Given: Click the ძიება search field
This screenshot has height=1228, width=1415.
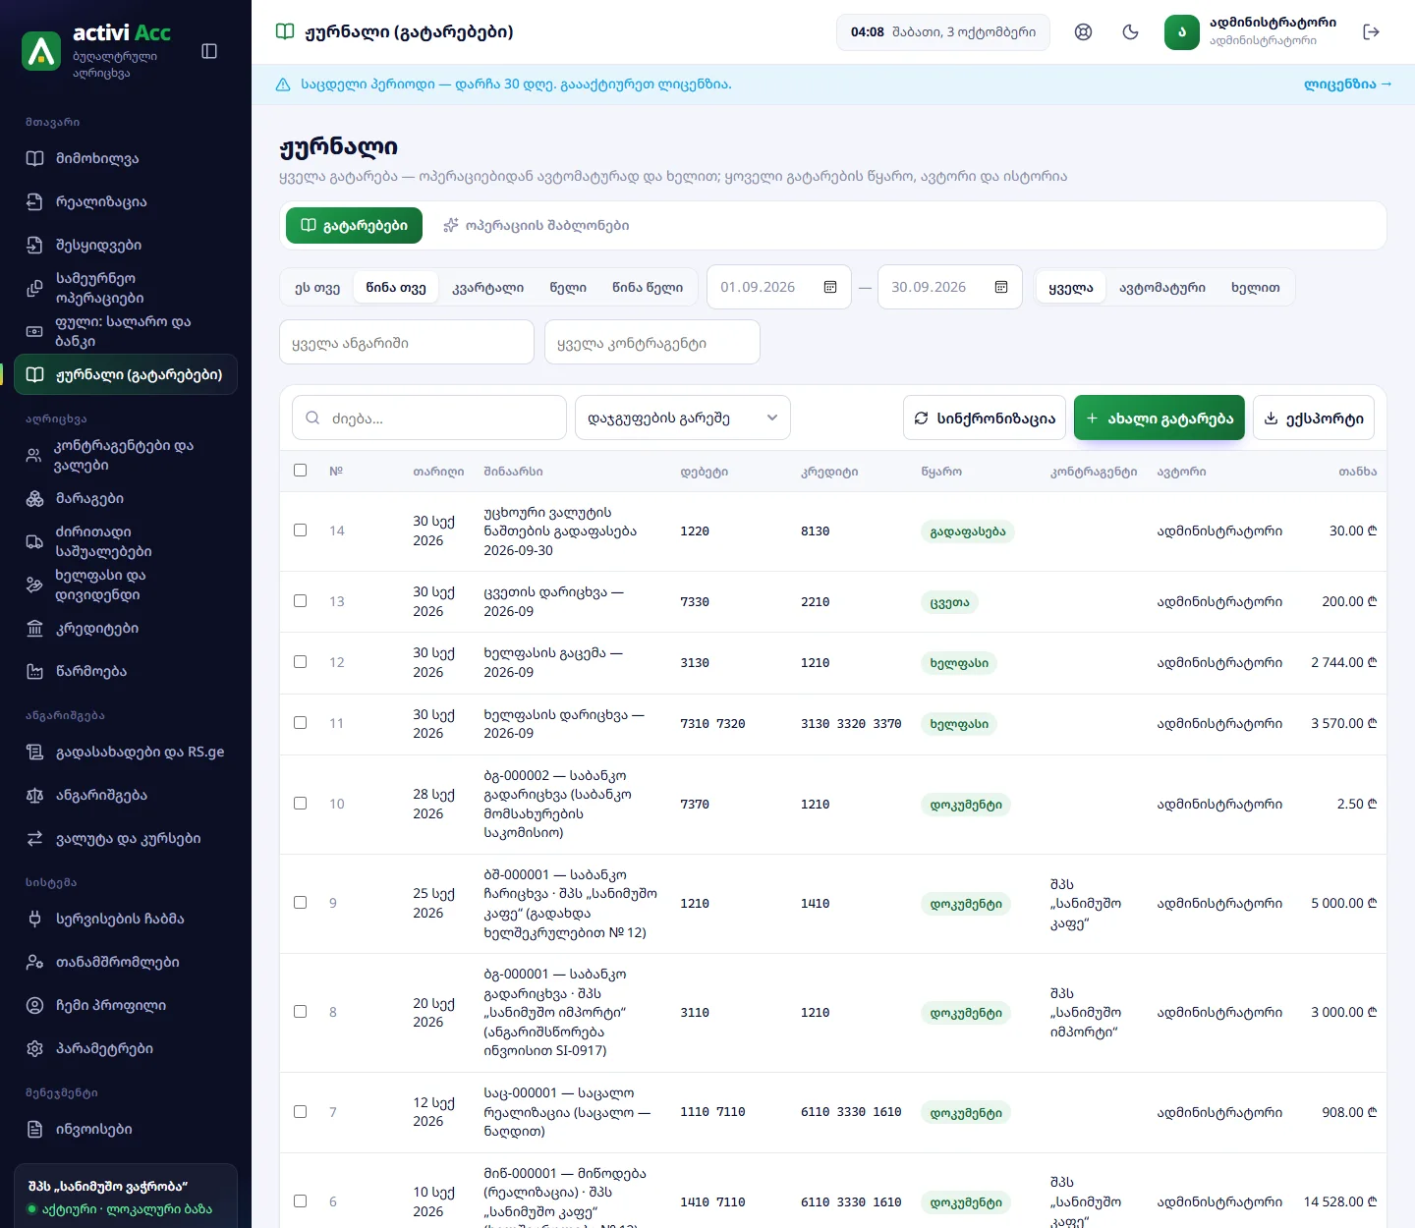Looking at the screenshot, I should point(429,418).
